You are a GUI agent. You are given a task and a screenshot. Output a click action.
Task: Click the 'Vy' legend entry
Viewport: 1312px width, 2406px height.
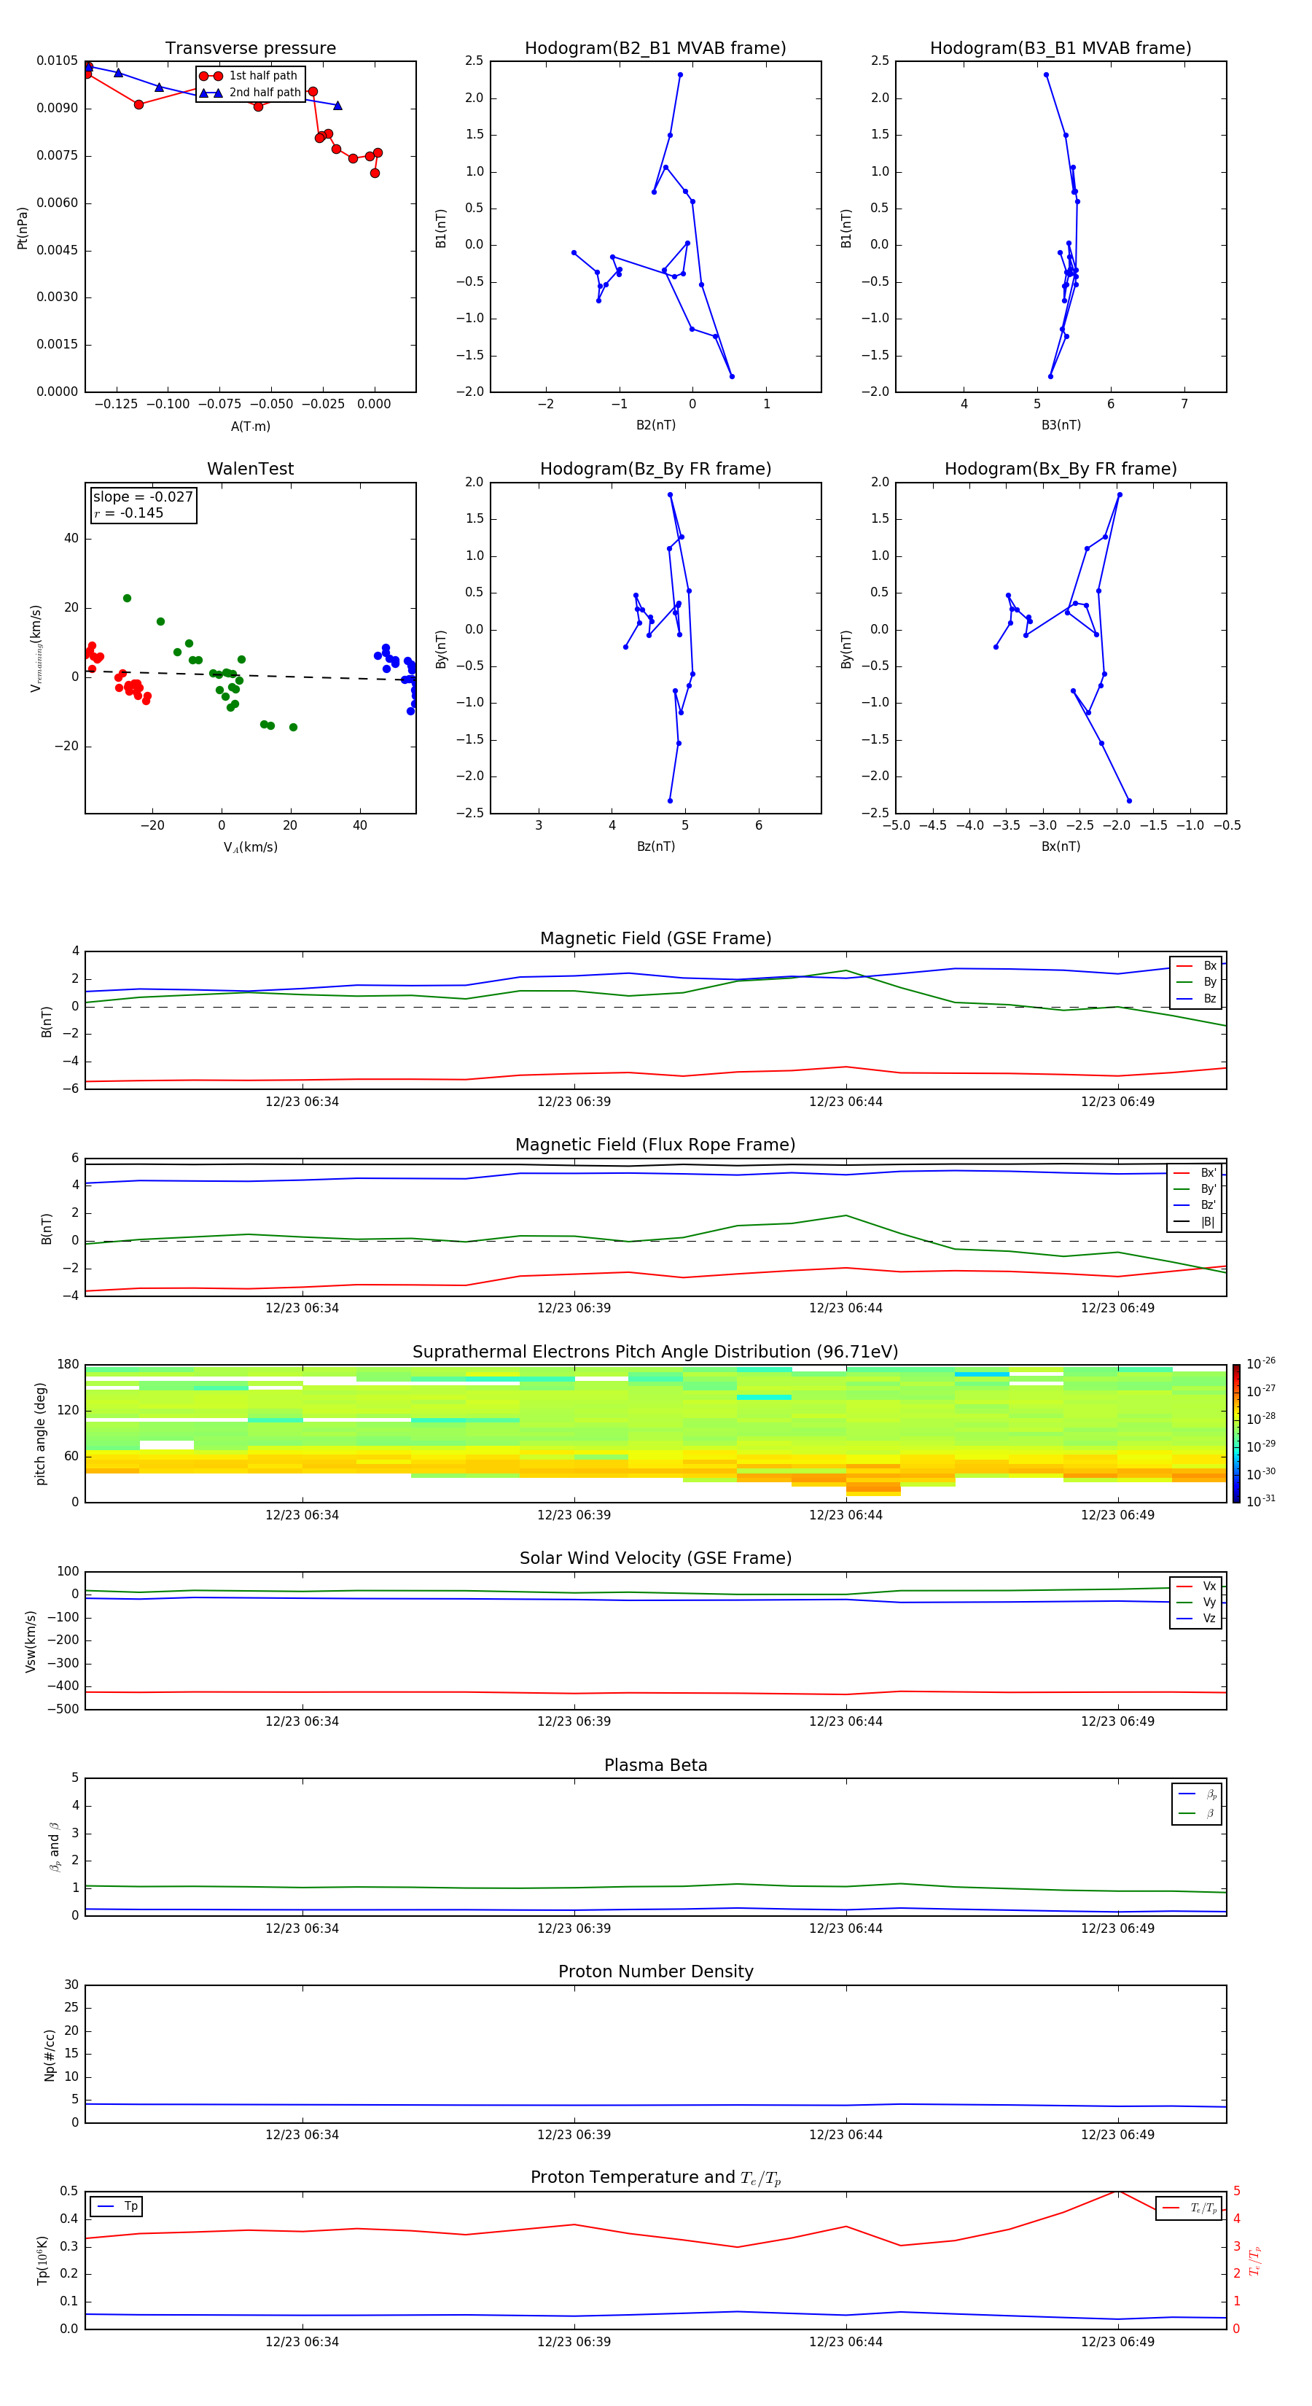coord(1196,1602)
